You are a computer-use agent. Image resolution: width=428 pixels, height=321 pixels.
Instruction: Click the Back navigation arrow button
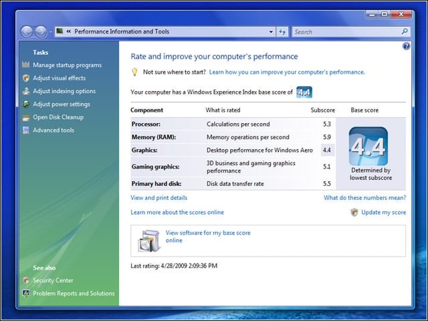(x=27, y=31)
